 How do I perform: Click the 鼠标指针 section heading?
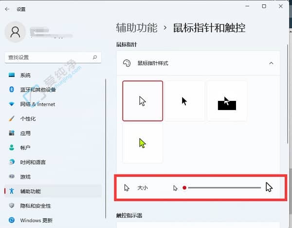pos(127,44)
